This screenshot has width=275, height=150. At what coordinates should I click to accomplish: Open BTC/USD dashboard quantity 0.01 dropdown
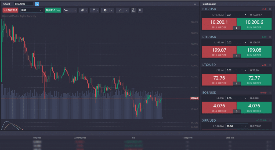(237, 15)
